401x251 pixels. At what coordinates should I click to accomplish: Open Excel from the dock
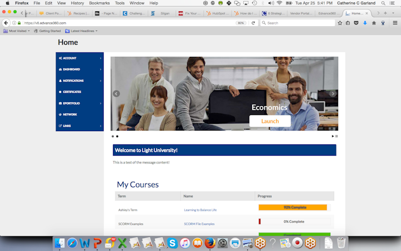click(122, 243)
